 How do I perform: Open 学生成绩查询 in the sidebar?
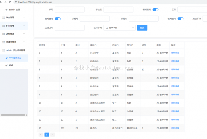15,58
